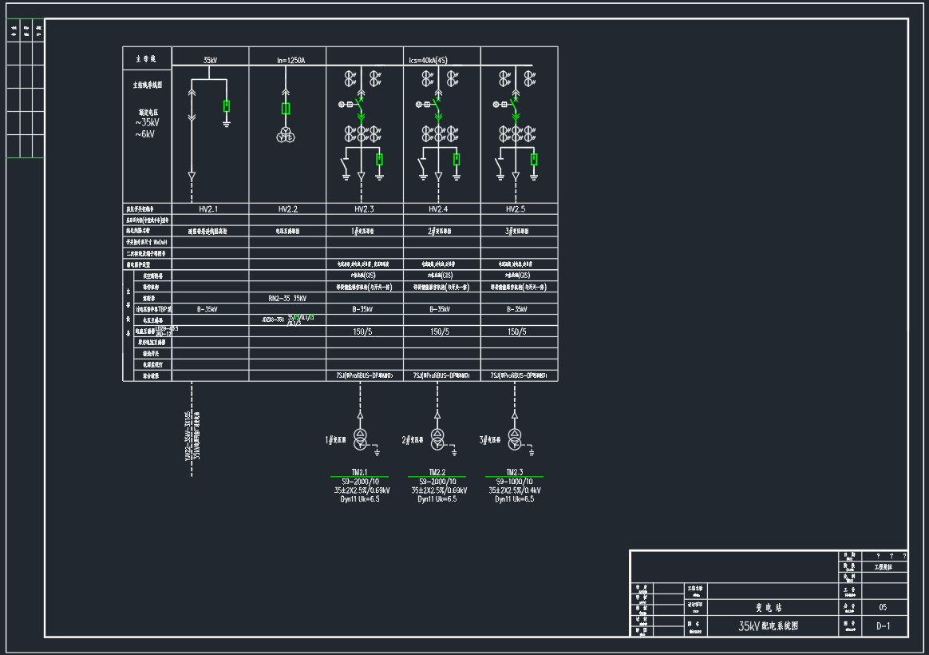Click the 3# transformer symbol above TM2.3

pyautogui.click(x=515, y=438)
